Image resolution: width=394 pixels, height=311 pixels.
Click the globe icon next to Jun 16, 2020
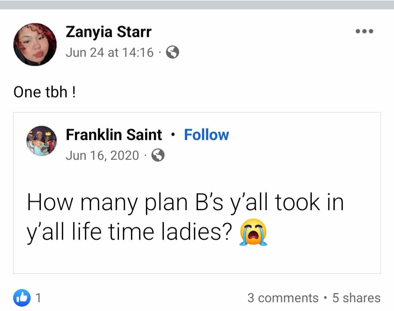tap(158, 156)
